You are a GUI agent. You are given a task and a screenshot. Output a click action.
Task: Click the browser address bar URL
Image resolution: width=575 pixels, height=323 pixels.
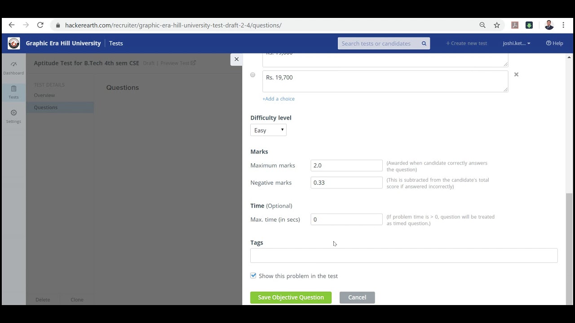click(x=173, y=26)
